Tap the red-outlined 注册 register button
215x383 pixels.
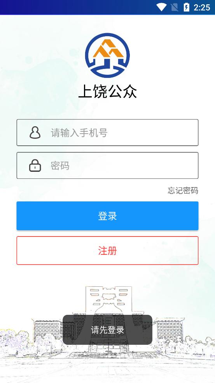tap(107, 251)
